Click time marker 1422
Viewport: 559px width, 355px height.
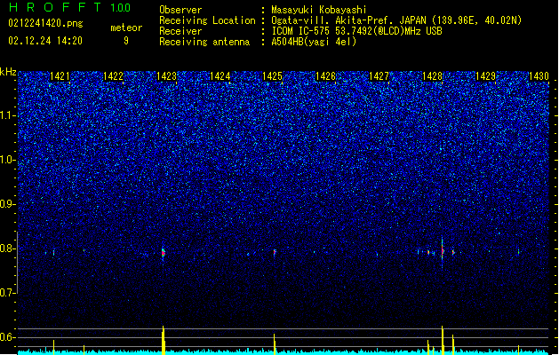(113, 76)
